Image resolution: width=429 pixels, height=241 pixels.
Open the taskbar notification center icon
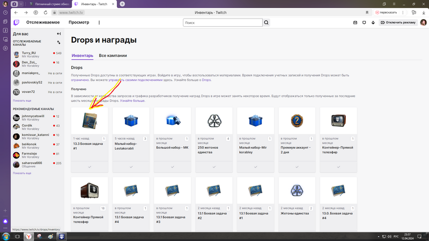click(x=419, y=237)
